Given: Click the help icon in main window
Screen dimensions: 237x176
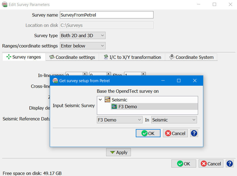Looking at the screenshot, I should (230, 164).
